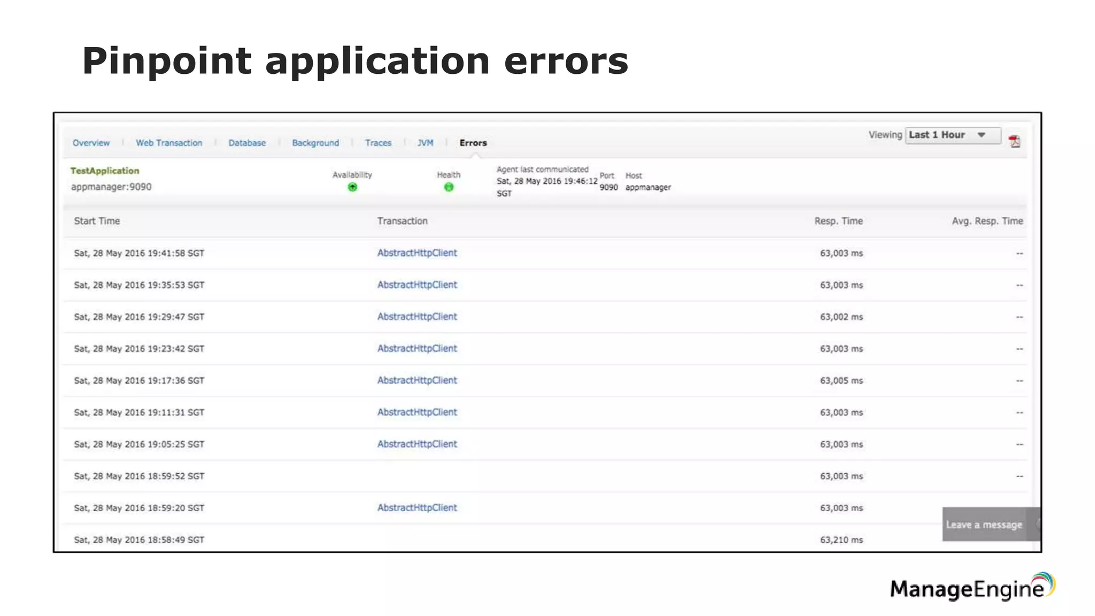The height and width of the screenshot is (616, 1095).
Task: Select start time Sat, 28 May 2016 18:59:52 SGT
Action: pos(139,476)
